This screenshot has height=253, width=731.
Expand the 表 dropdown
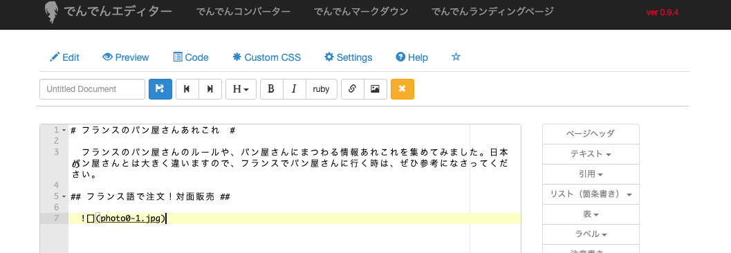(591, 214)
